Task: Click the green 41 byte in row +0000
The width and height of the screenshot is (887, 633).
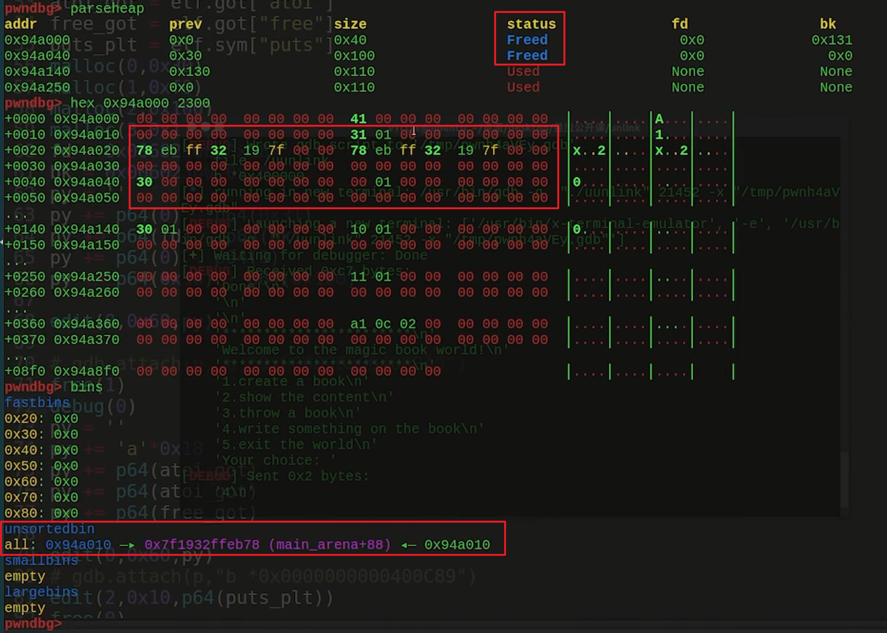Action: click(x=358, y=119)
